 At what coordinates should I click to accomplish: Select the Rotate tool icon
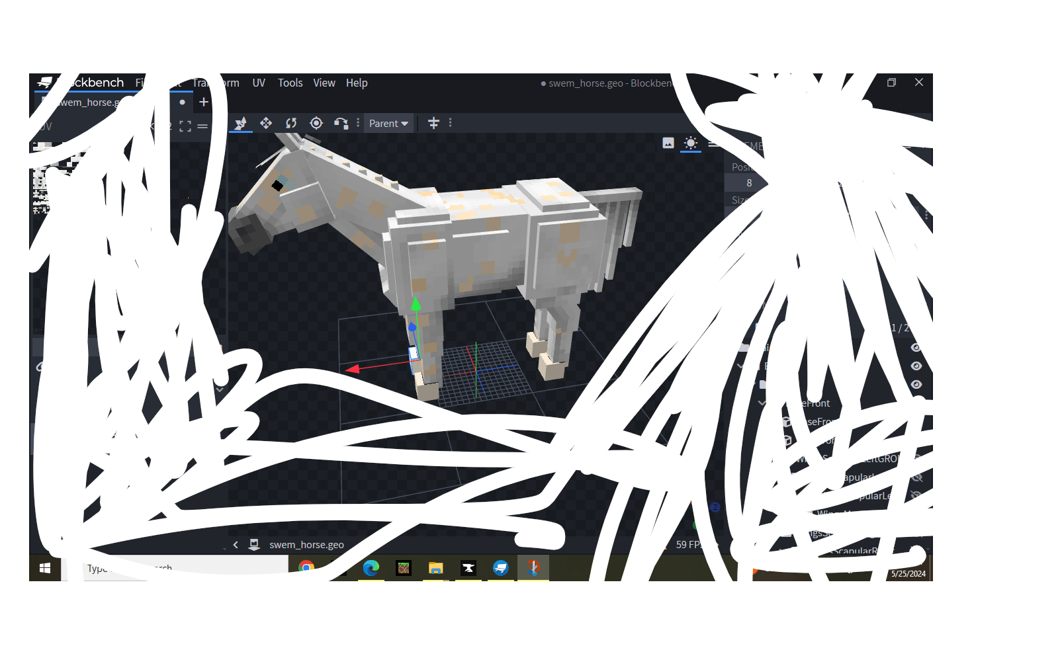point(291,123)
